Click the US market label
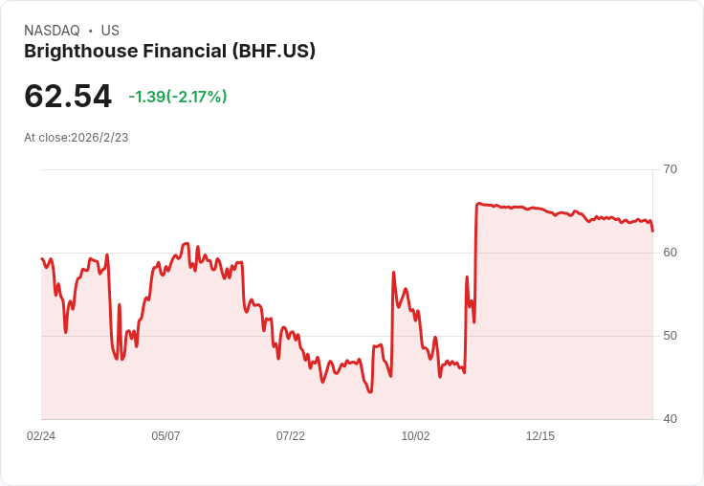The width and height of the screenshot is (704, 486). (x=110, y=31)
